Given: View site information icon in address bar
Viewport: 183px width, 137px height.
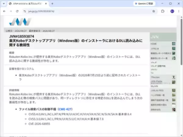Looking at the screenshot, I should pyautogui.click(x=25, y=11).
